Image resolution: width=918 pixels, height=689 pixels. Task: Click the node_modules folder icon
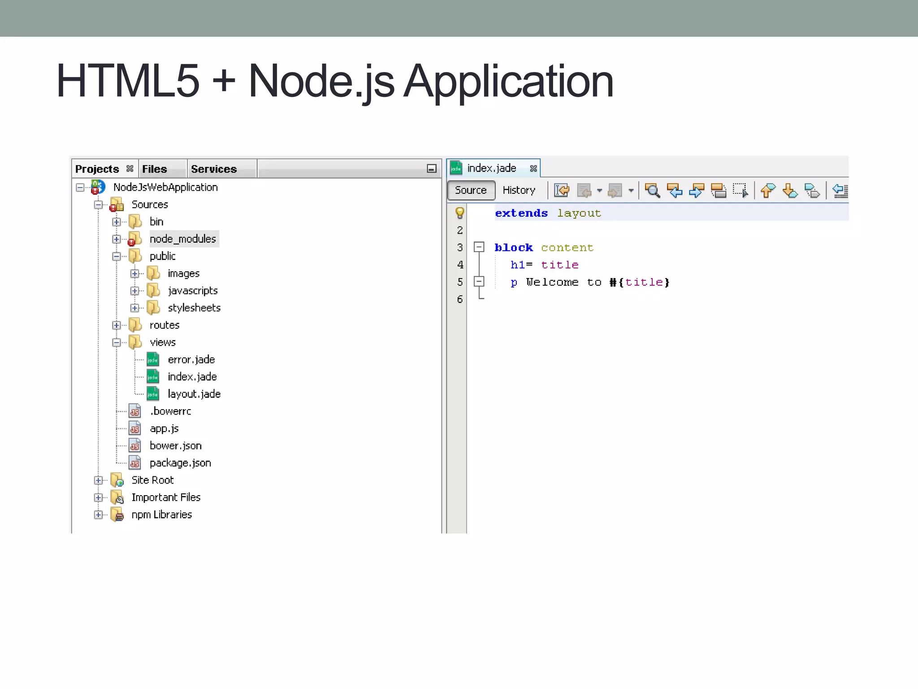134,239
